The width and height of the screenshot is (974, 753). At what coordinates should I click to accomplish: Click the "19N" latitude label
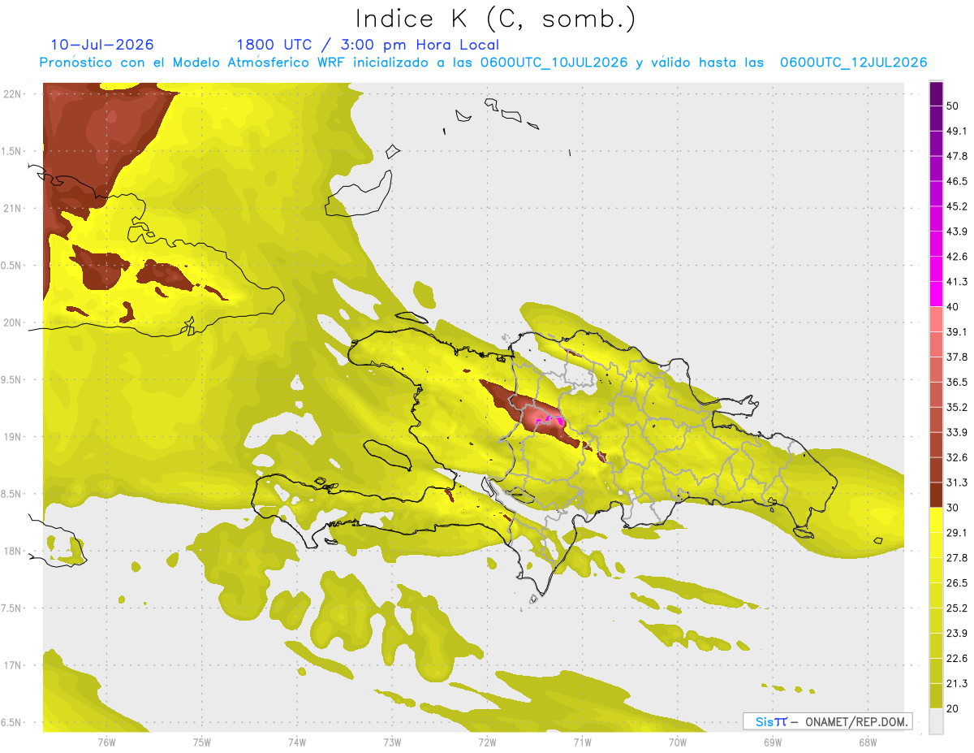coord(14,437)
